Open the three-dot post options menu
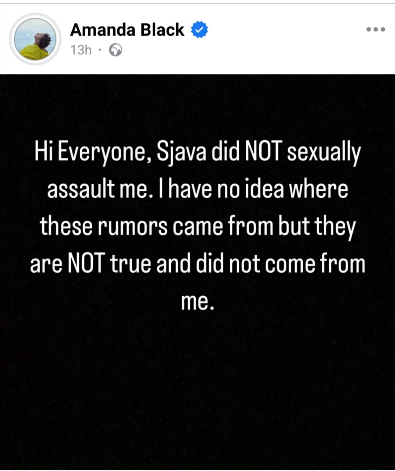 pos(376,29)
